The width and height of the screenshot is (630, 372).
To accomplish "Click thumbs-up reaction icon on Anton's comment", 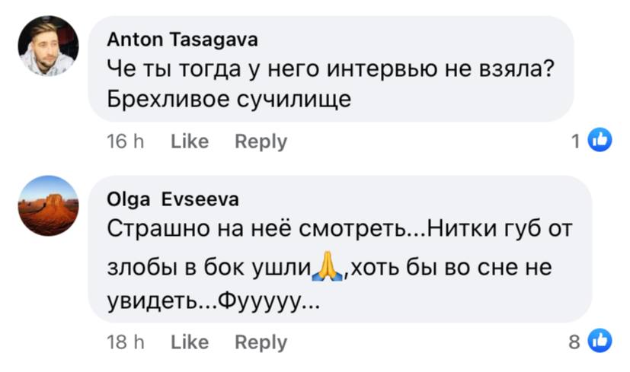I will (600, 140).
